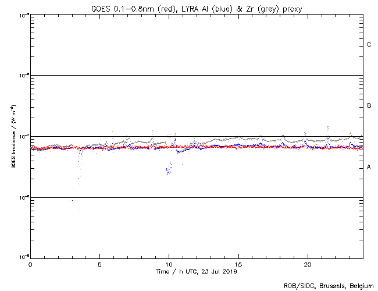Click the flare class label A
Viewport: 378px width, 291px height.
[369, 167]
